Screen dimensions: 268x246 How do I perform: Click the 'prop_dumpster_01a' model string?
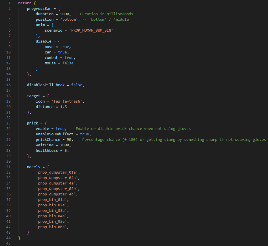click(x=57, y=172)
